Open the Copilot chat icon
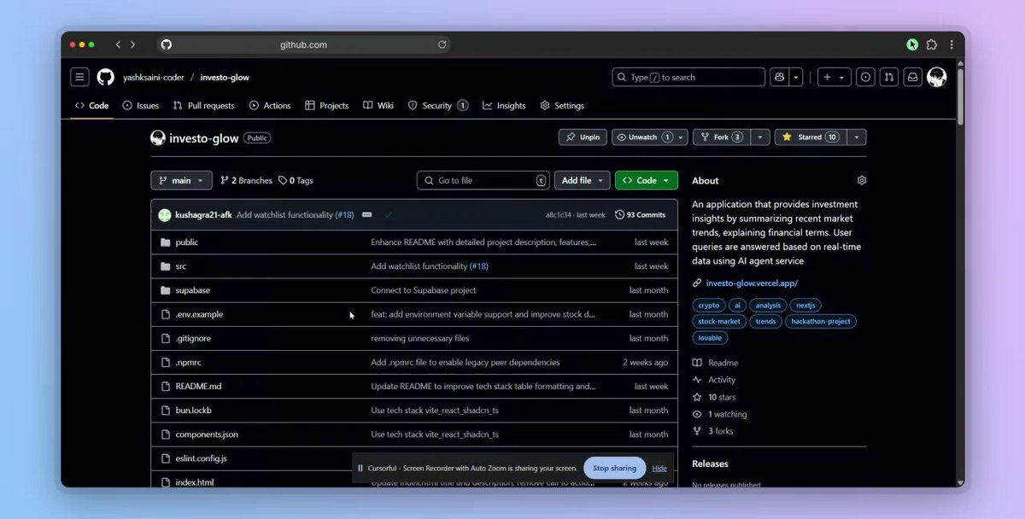 779,77
